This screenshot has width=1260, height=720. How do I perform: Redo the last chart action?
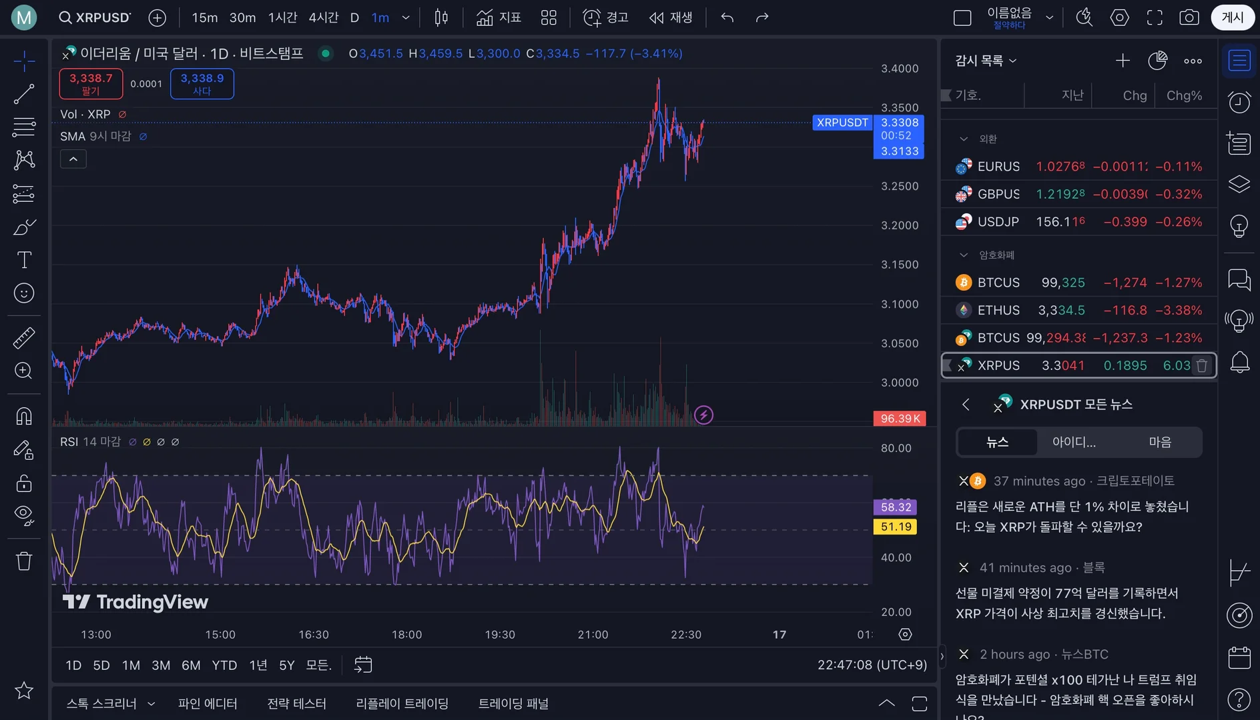coord(762,18)
